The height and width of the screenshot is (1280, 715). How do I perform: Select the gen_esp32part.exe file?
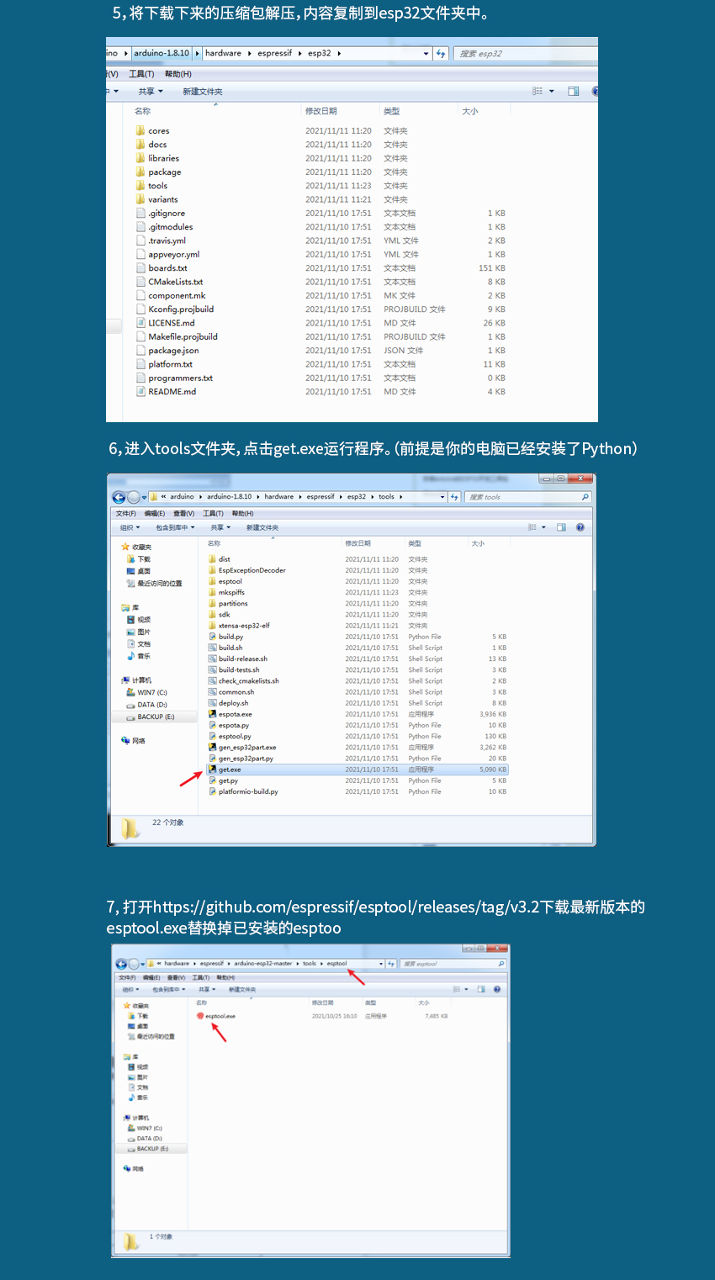click(x=246, y=747)
